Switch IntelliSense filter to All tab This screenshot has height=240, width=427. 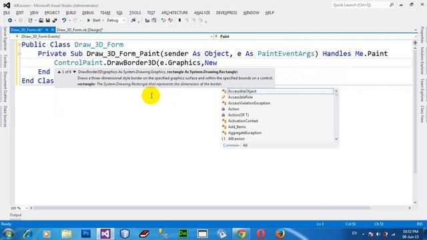(x=245, y=145)
